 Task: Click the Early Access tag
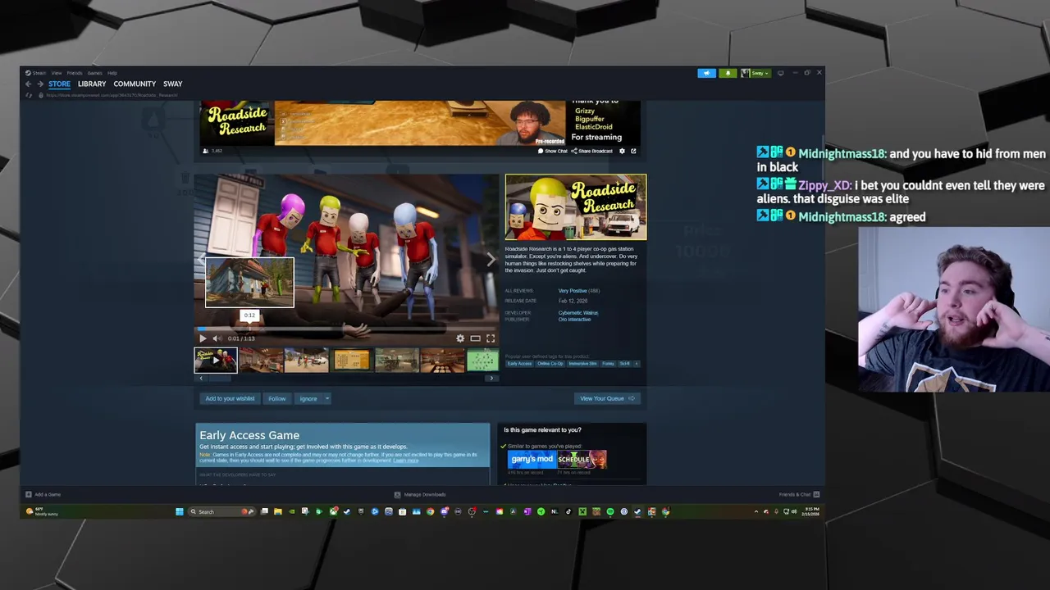pyautogui.click(x=519, y=364)
